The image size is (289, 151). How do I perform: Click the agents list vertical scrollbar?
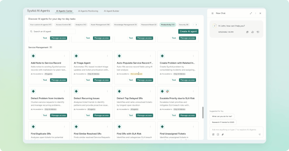pyautogui.click(x=203, y=113)
